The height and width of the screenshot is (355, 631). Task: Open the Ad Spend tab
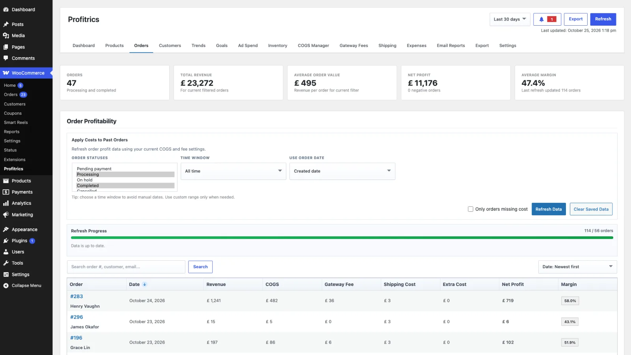click(248, 46)
